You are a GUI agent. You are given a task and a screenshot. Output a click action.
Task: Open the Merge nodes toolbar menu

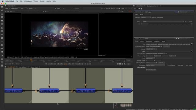coord(2,31)
